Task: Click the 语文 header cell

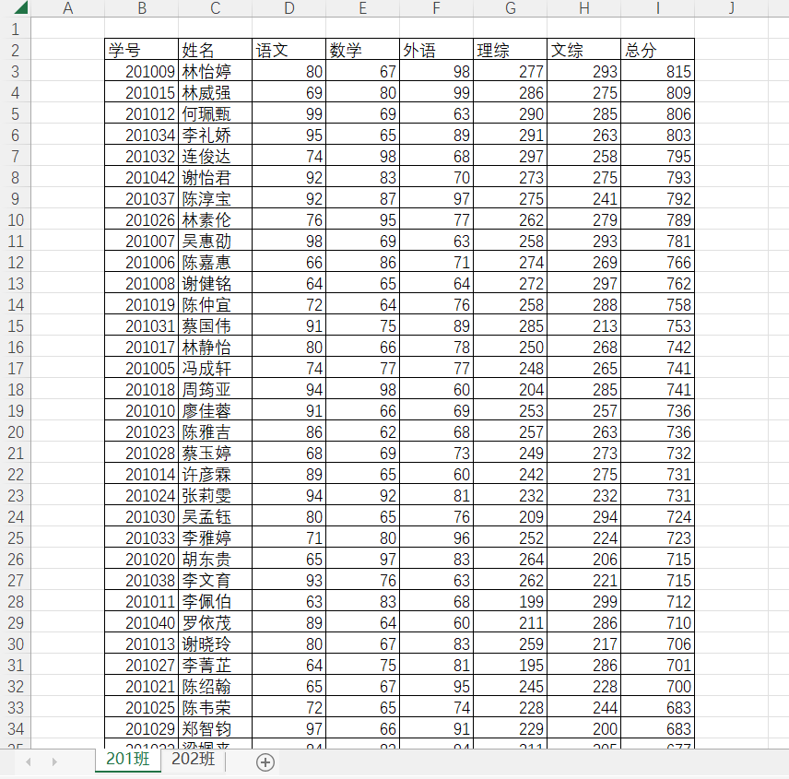Action: pos(289,50)
